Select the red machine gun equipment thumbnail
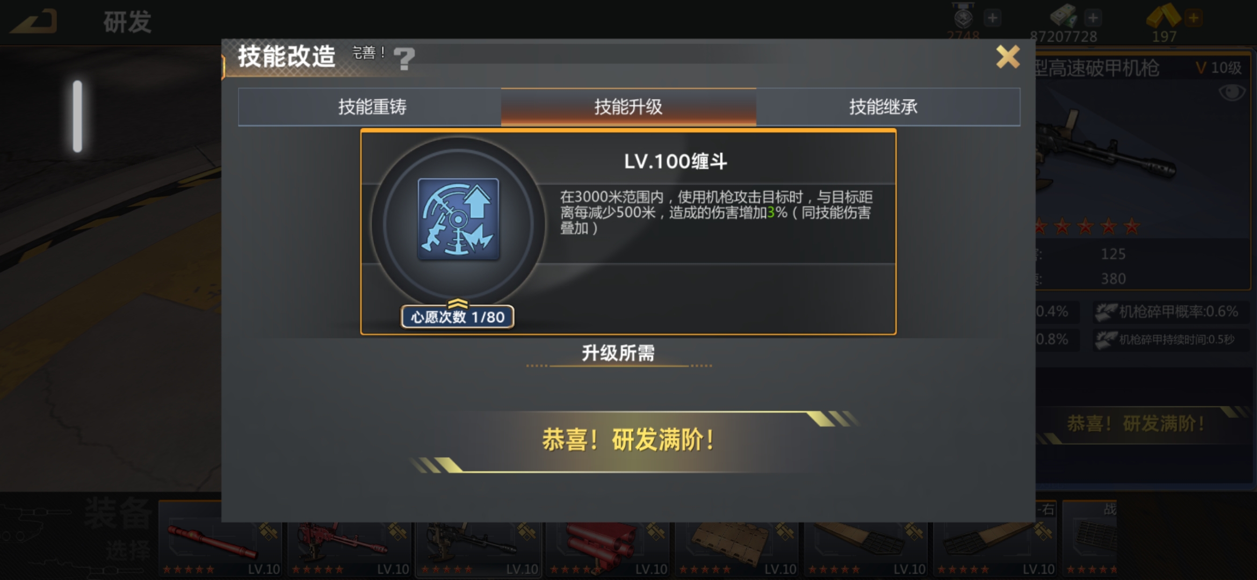Image resolution: width=1257 pixels, height=580 pixels. 350,548
